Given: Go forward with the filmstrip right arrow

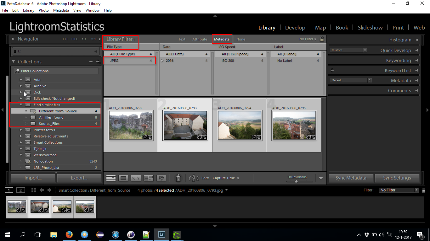Looking at the screenshot, I should (x=49, y=190).
